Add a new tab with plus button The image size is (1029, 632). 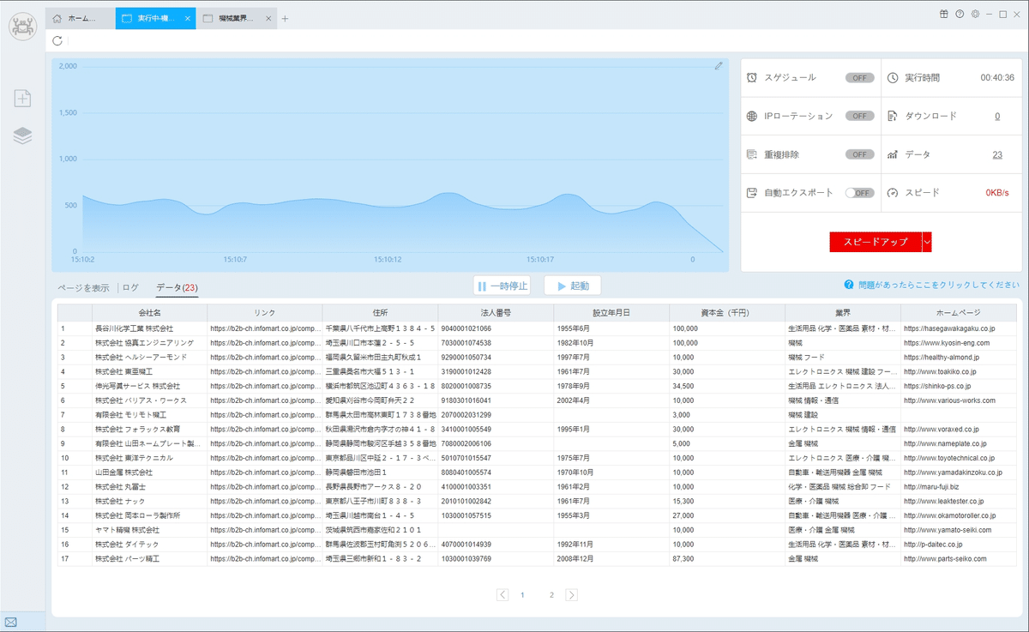pos(286,18)
